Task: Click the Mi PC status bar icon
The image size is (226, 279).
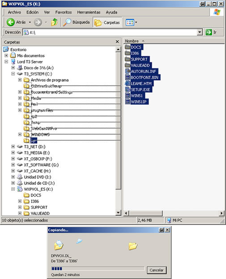Action: (x=169, y=220)
